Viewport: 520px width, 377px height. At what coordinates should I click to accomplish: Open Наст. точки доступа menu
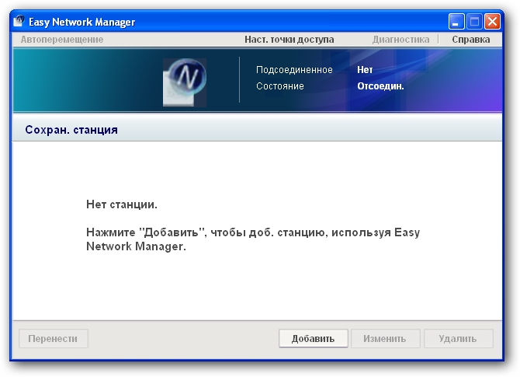(x=289, y=40)
